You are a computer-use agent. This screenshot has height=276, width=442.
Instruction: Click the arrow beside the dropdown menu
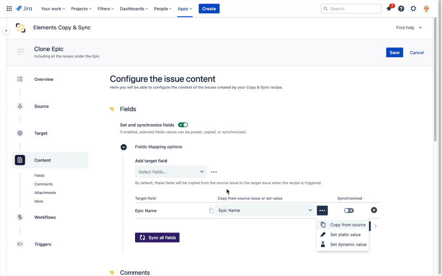point(376,226)
